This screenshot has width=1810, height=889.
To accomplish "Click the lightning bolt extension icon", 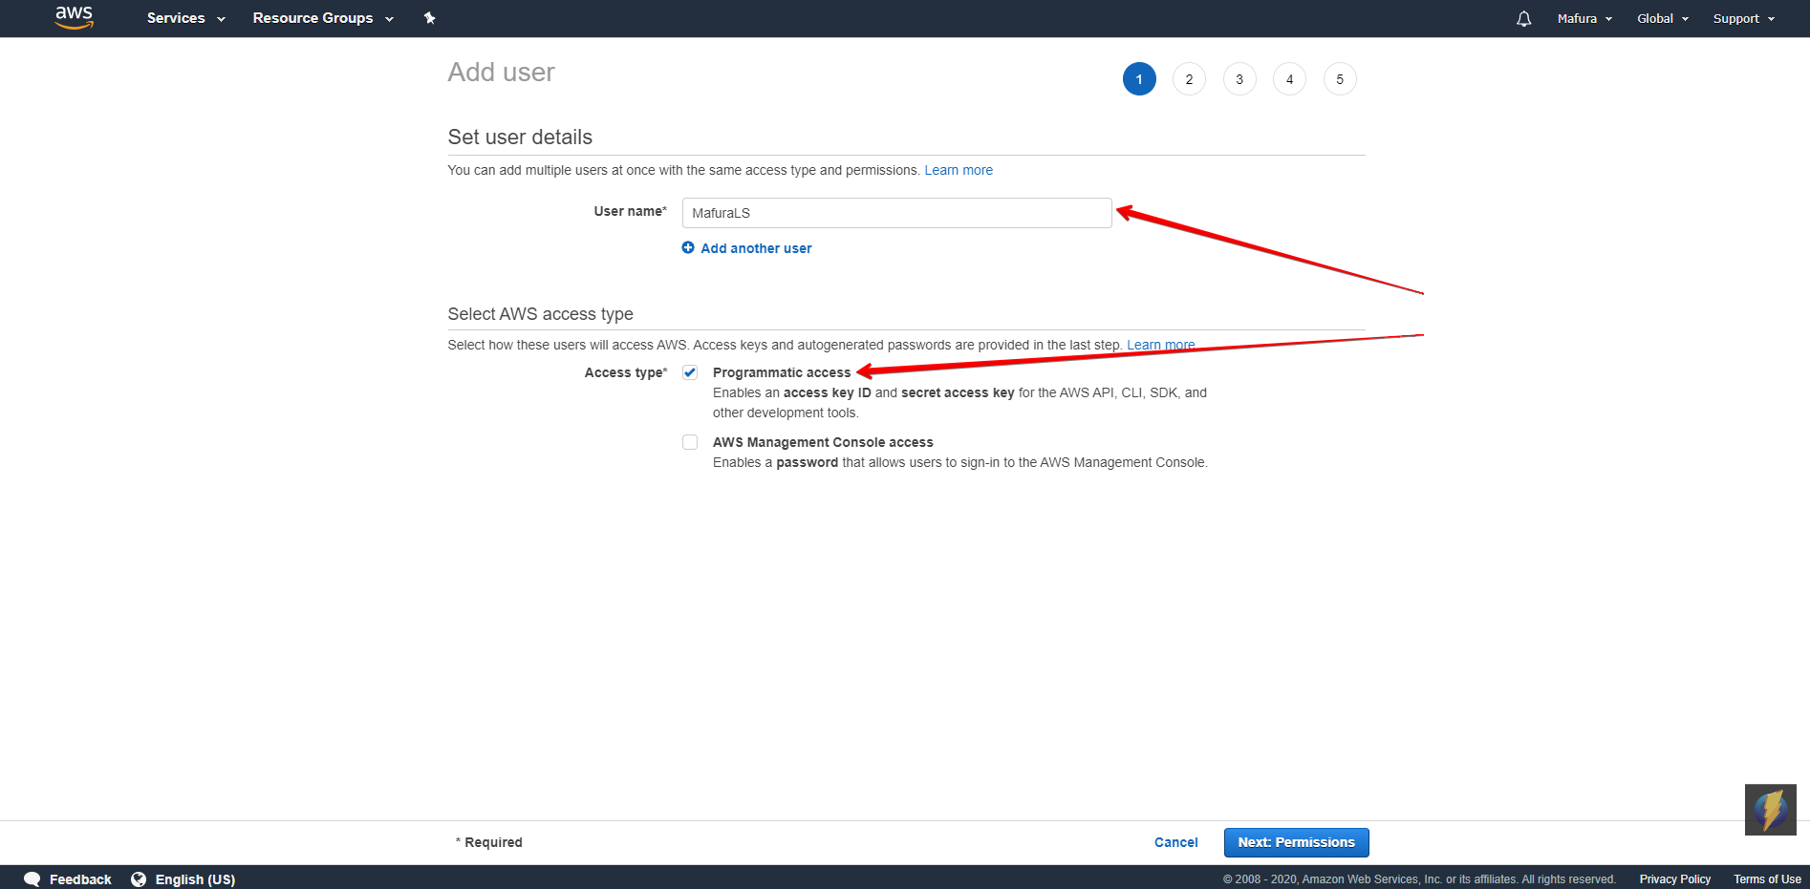I will (1771, 810).
